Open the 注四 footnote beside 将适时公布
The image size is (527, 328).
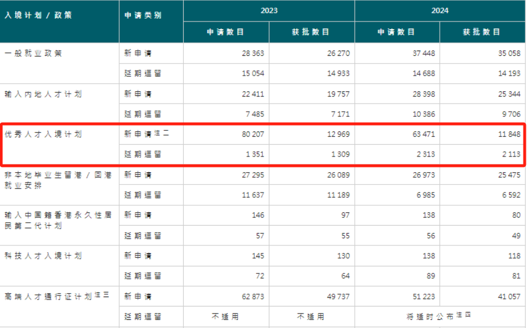click(464, 315)
